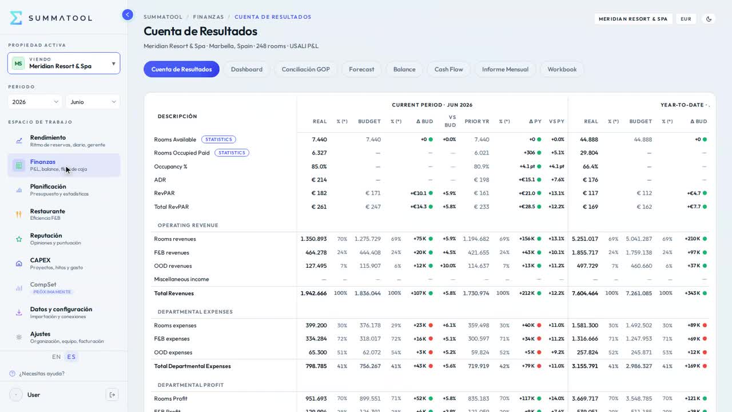The width and height of the screenshot is (732, 412).
Task: Click the F&B revenues row label
Action: 172,252
